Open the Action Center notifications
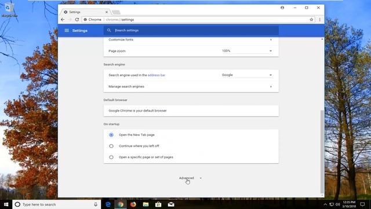Screen dimensions: 371x209 pos(362,204)
